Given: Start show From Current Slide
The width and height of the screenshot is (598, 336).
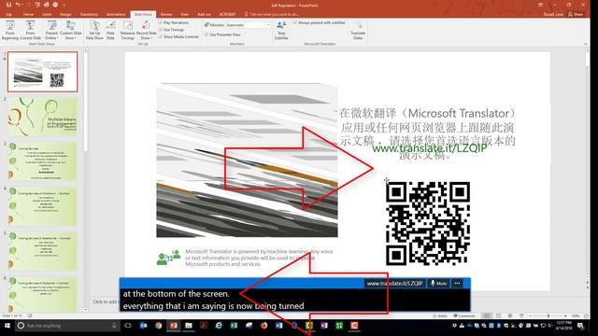Looking at the screenshot, I should [30, 30].
